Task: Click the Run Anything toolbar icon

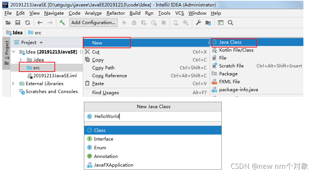Action: coord(221,23)
